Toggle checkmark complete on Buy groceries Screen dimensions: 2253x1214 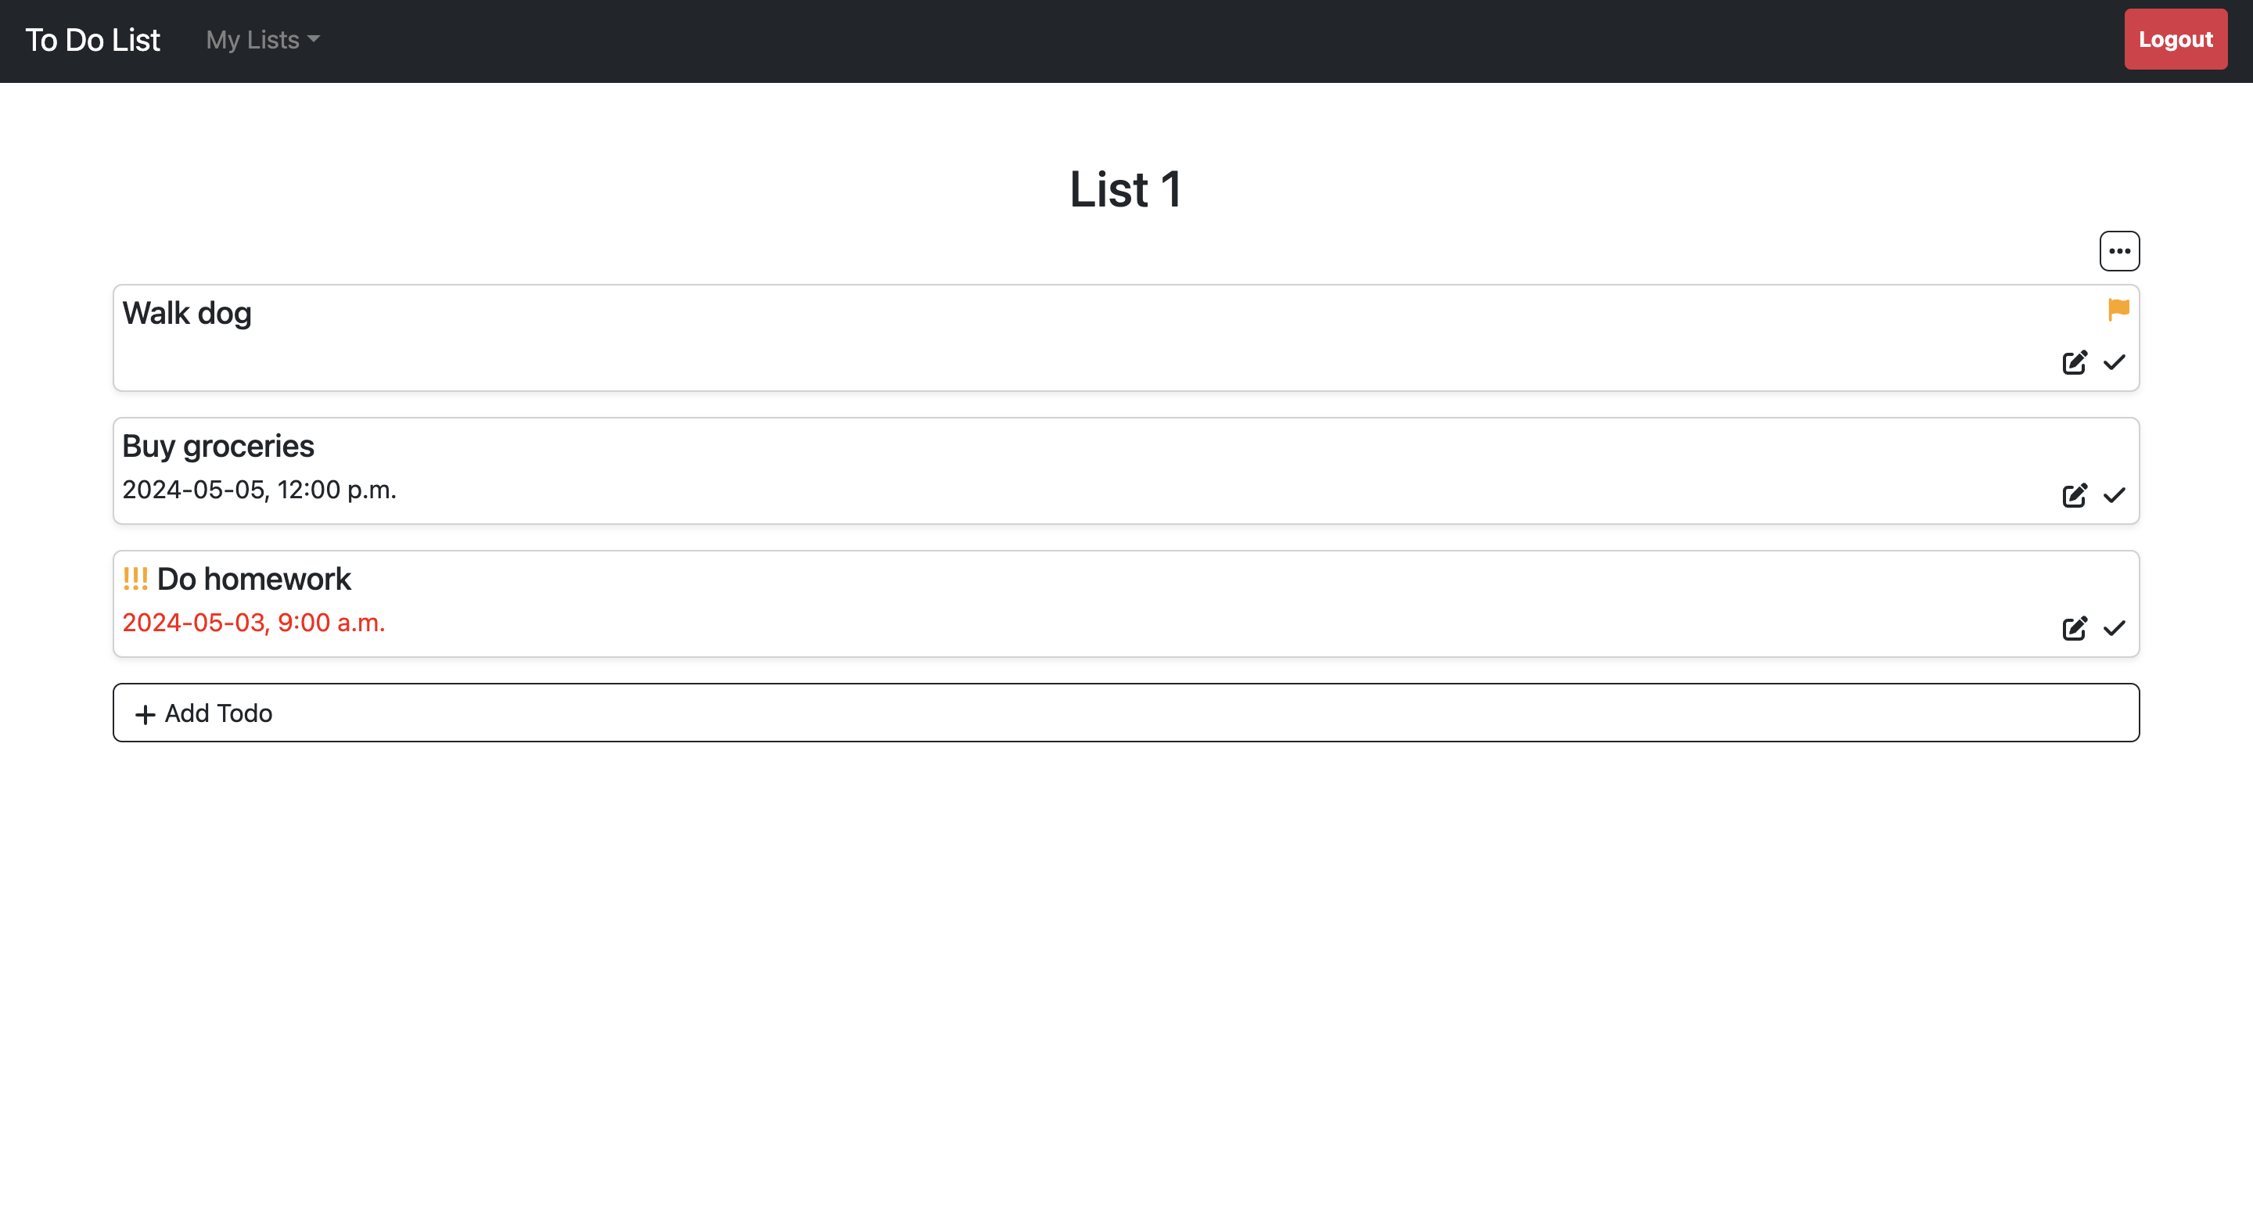[2114, 495]
